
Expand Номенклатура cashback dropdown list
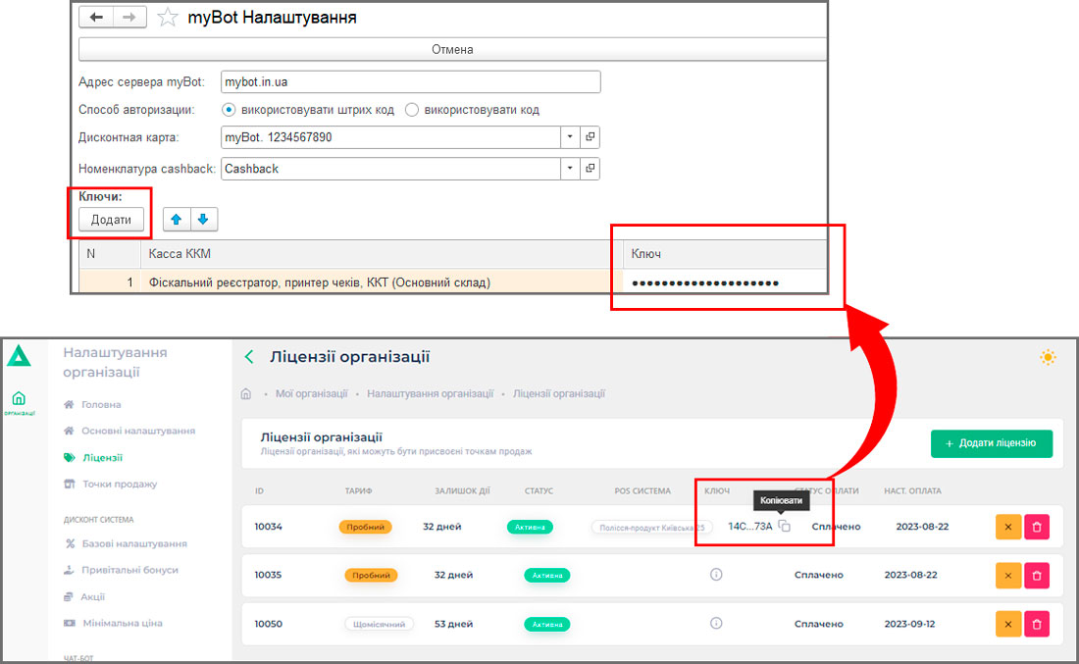(570, 169)
